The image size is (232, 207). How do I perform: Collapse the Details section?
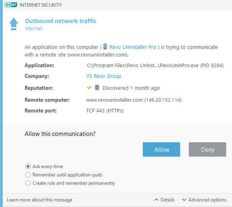pos(164,200)
